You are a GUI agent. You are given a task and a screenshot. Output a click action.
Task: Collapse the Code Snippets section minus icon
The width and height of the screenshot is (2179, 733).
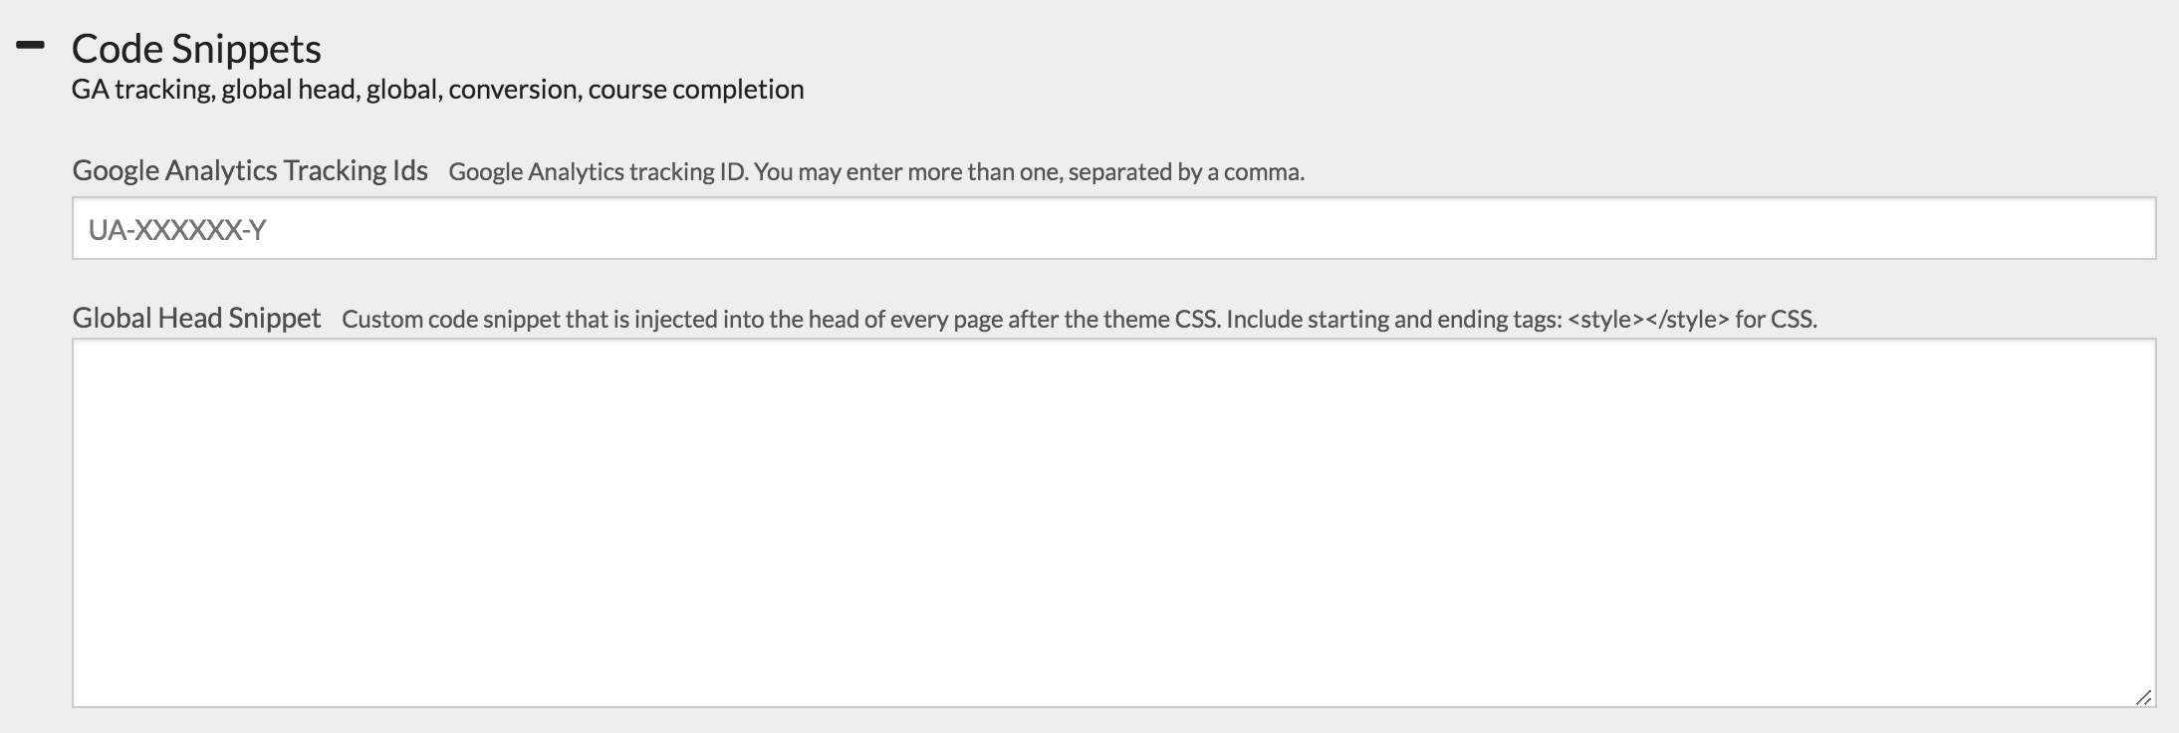(31, 46)
